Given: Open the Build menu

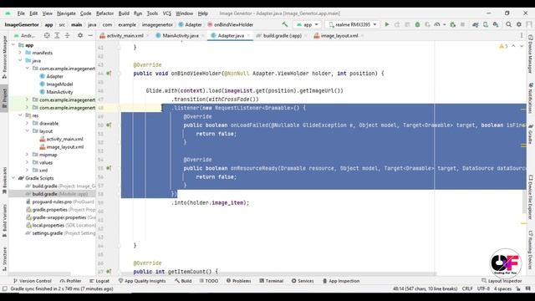Looking at the screenshot, I should pos(124,13).
